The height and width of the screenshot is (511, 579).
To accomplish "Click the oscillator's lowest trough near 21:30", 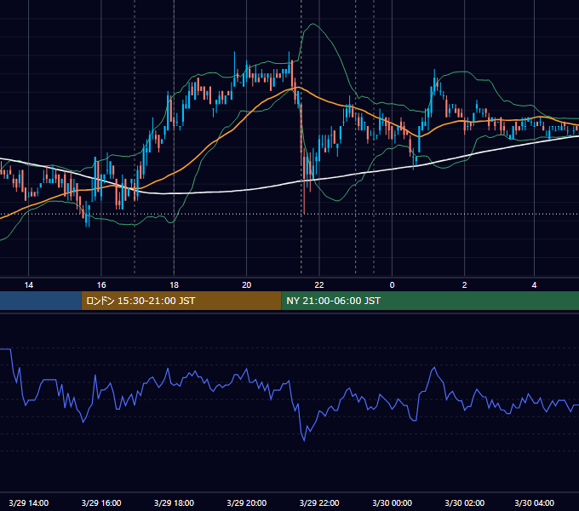I will tap(304, 440).
